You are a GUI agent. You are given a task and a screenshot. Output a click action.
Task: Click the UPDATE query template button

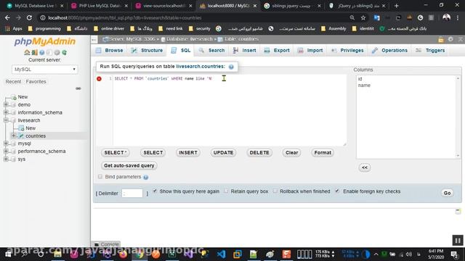[223, 153]
